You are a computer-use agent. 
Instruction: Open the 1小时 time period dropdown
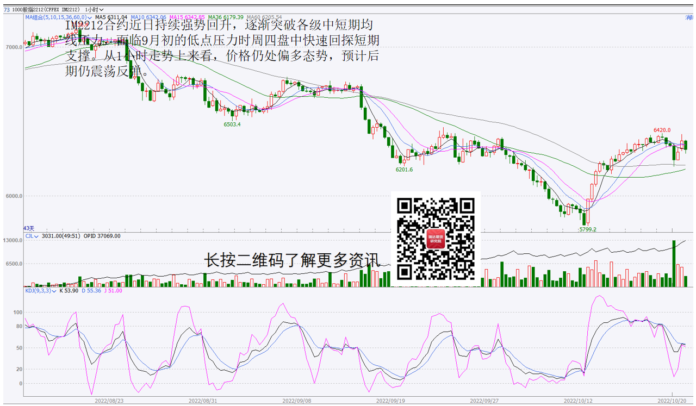[x=95, y=10]
